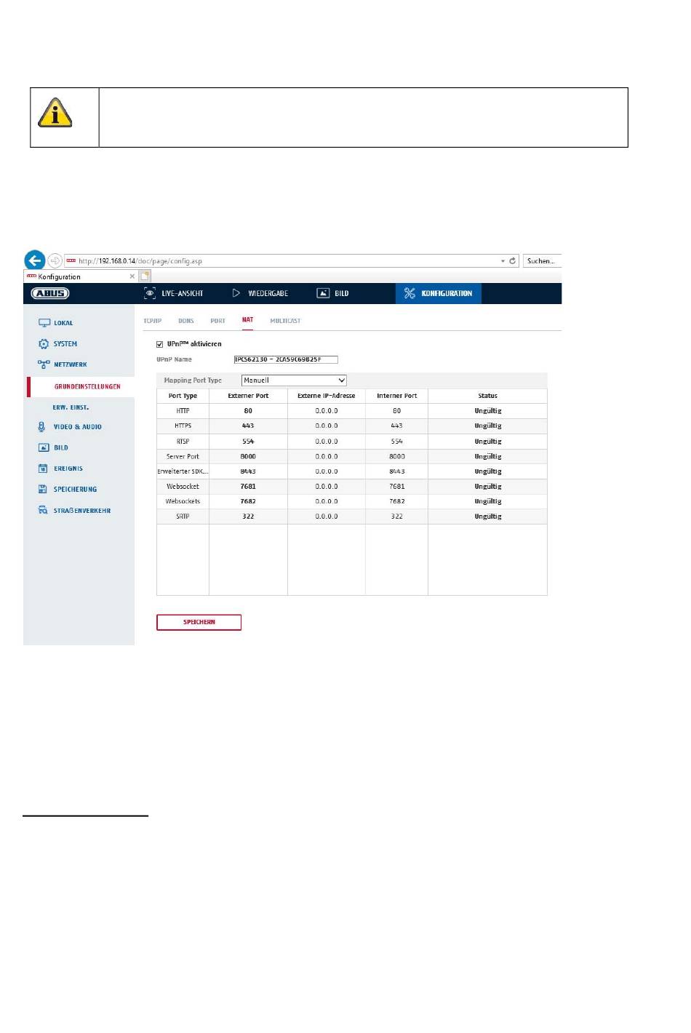Click the browser forward arrow button

(x=55, y=260)
